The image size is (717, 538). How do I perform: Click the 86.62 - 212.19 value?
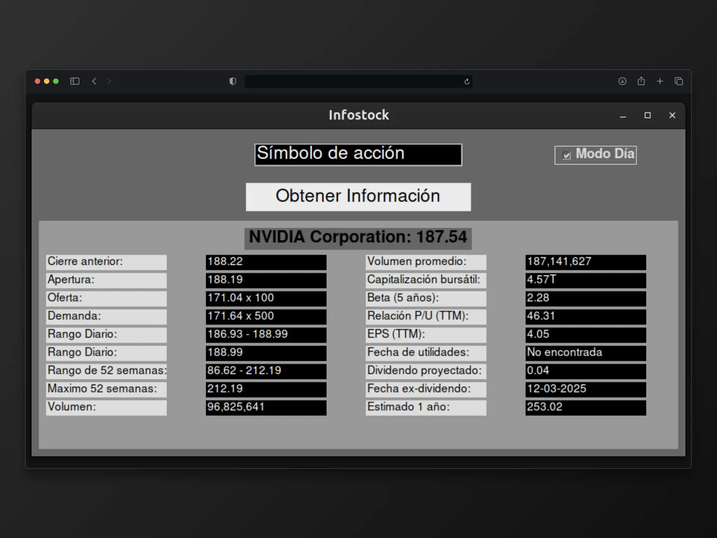pos(266,371)
